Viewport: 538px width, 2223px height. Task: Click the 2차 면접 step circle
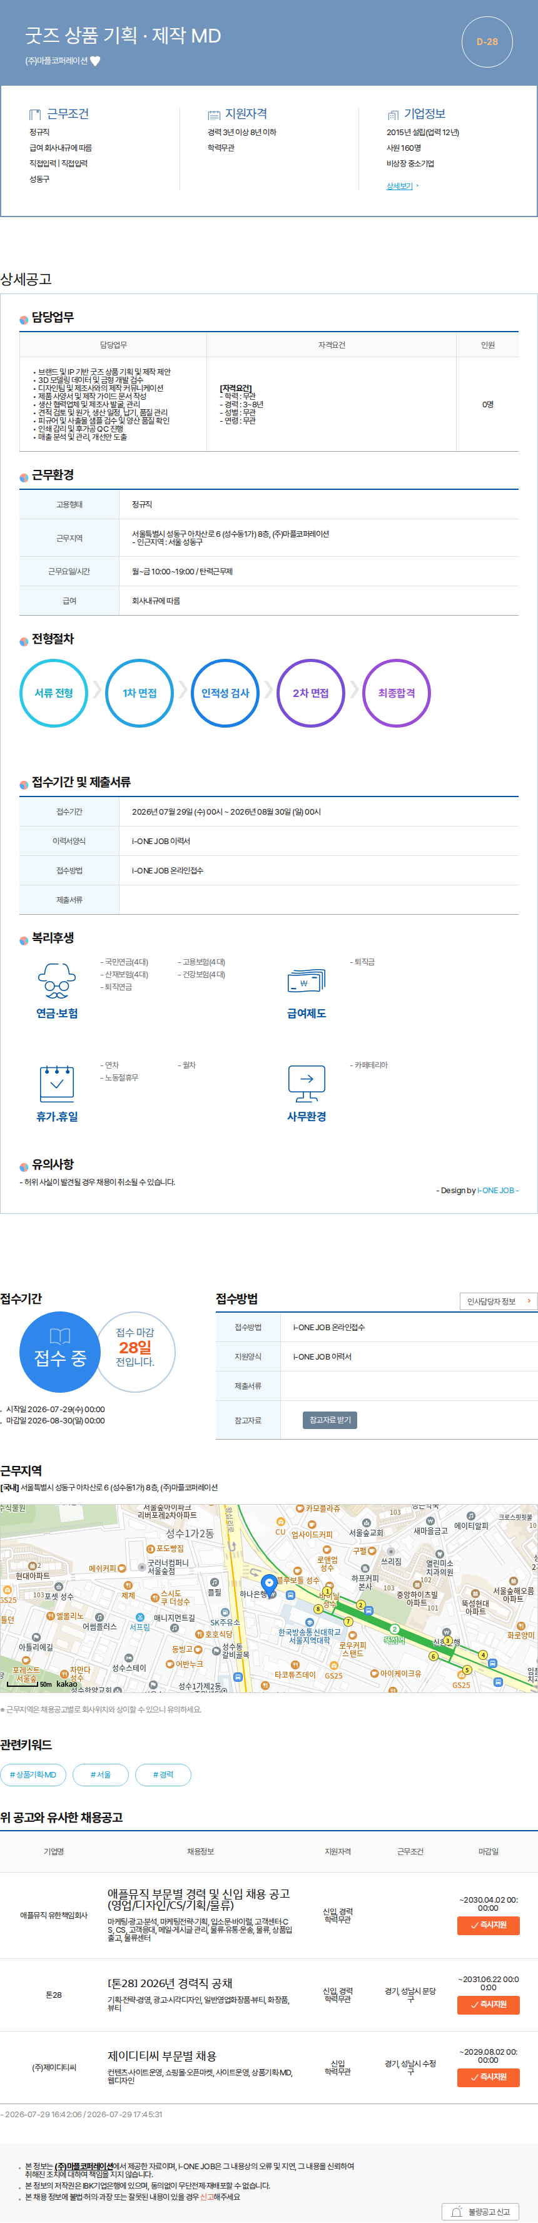(x=310, y=693)
